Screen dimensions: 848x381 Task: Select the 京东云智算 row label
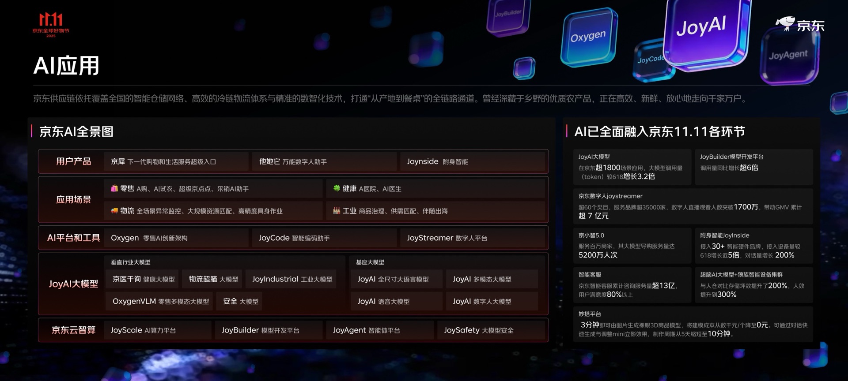point(73,330)
